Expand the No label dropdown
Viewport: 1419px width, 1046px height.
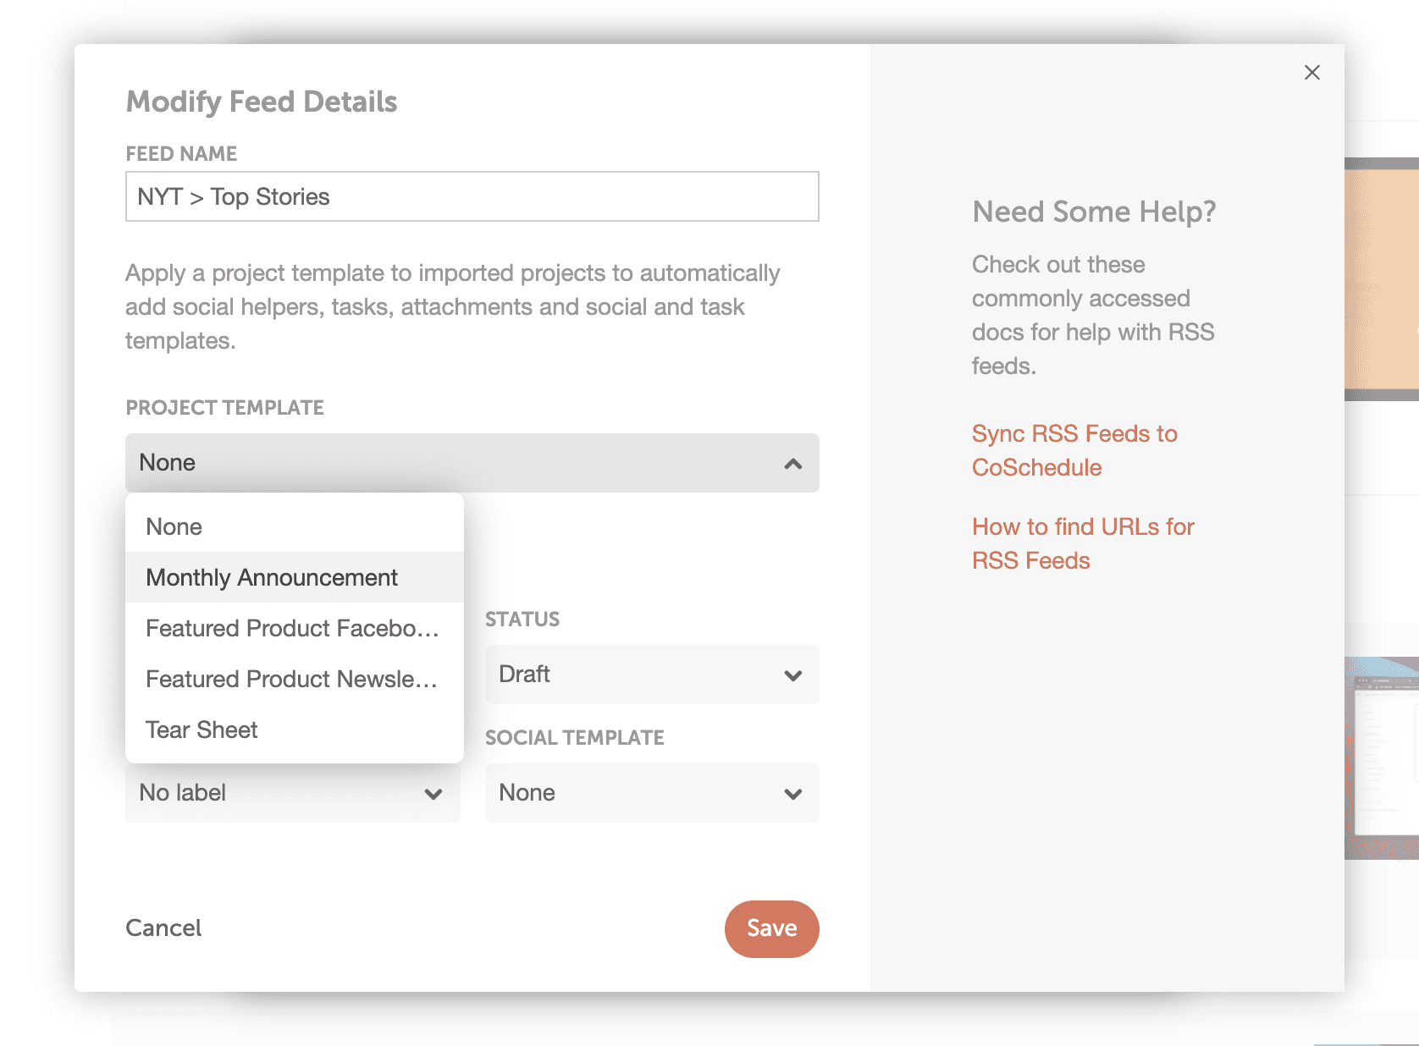tap(292, 793)
